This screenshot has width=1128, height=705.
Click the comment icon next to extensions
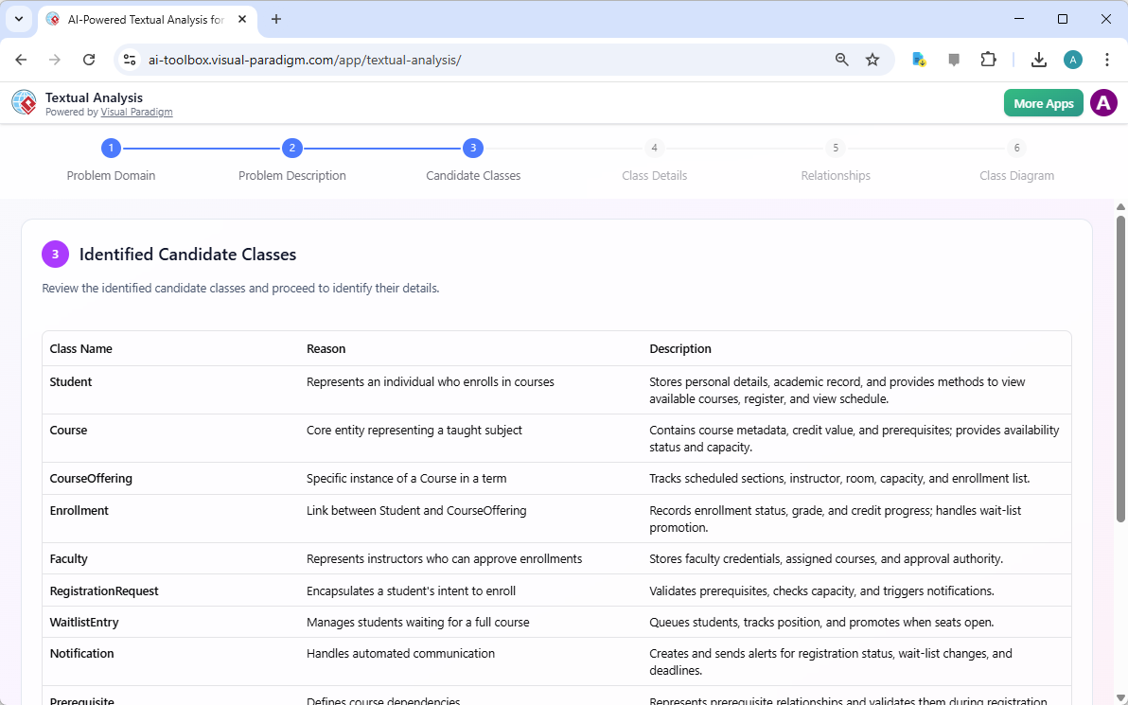coord(953,59)
